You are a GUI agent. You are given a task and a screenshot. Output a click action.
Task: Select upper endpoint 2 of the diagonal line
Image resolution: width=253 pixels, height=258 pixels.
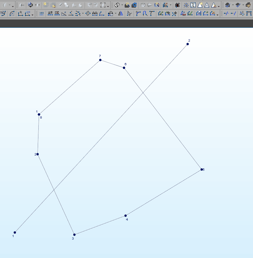click(x=187, y=44)
